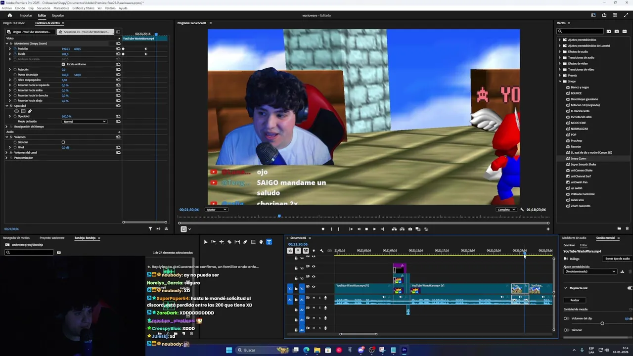Select the Hand tool

tap(261, 242)
